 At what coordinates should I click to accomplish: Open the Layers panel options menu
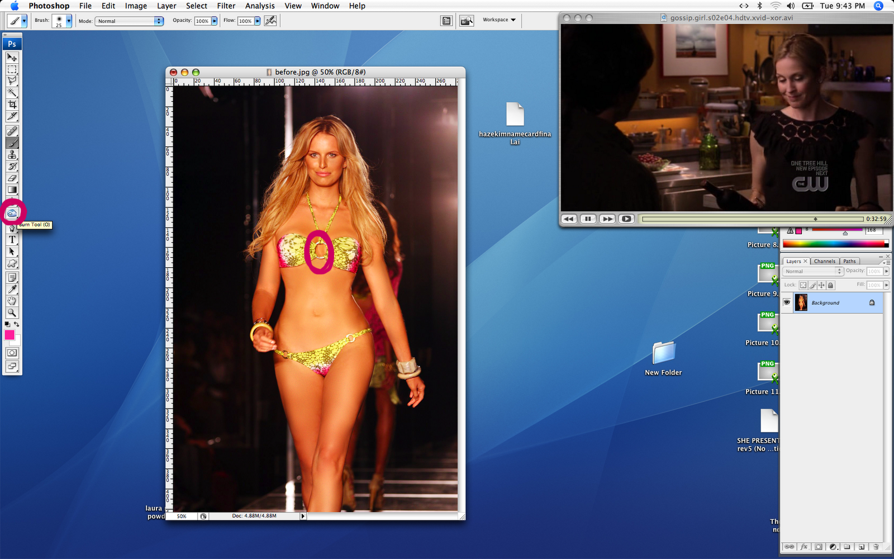(x=886, y=262)
